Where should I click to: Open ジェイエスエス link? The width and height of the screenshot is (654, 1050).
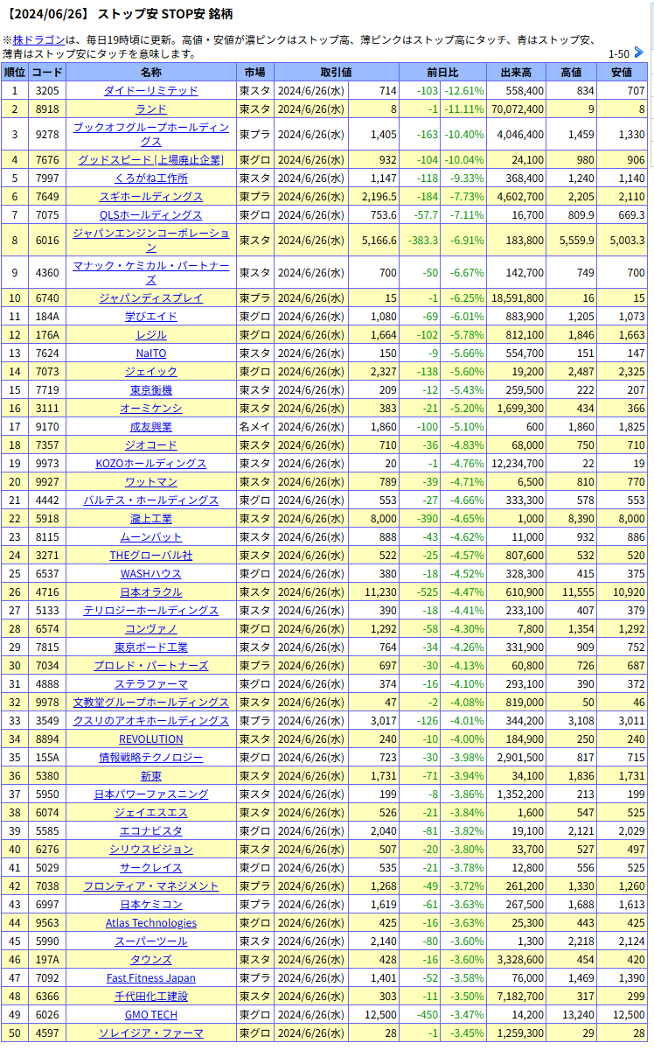click(x=150, y=812)
